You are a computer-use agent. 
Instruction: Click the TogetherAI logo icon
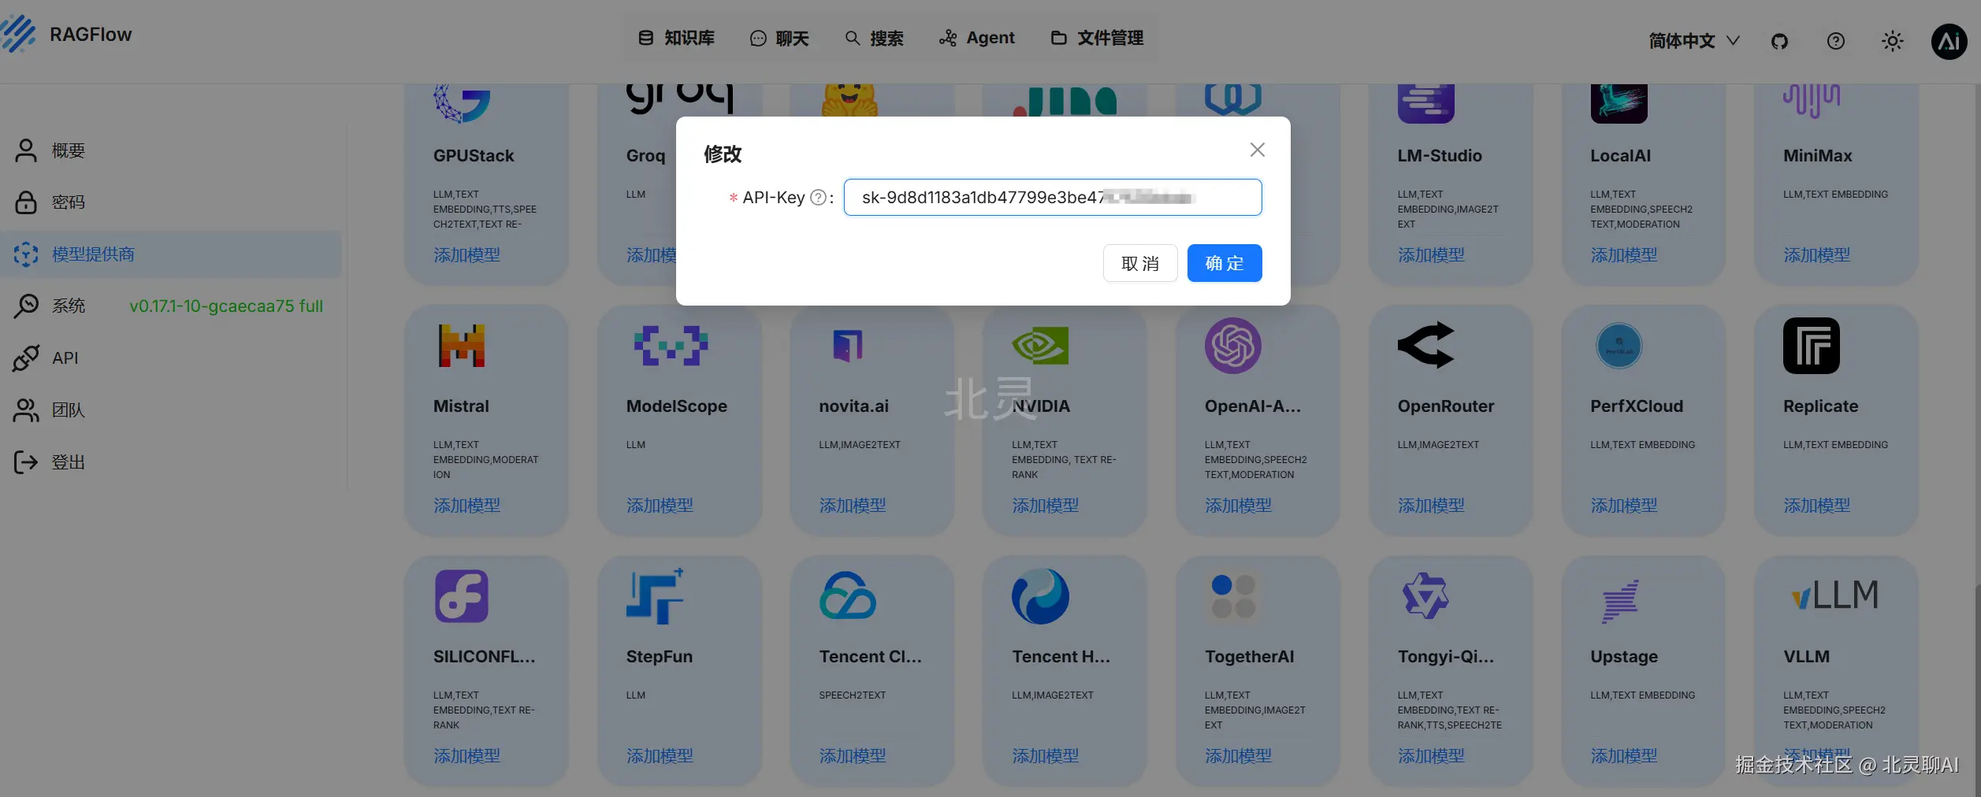[x=1233, y=596]
